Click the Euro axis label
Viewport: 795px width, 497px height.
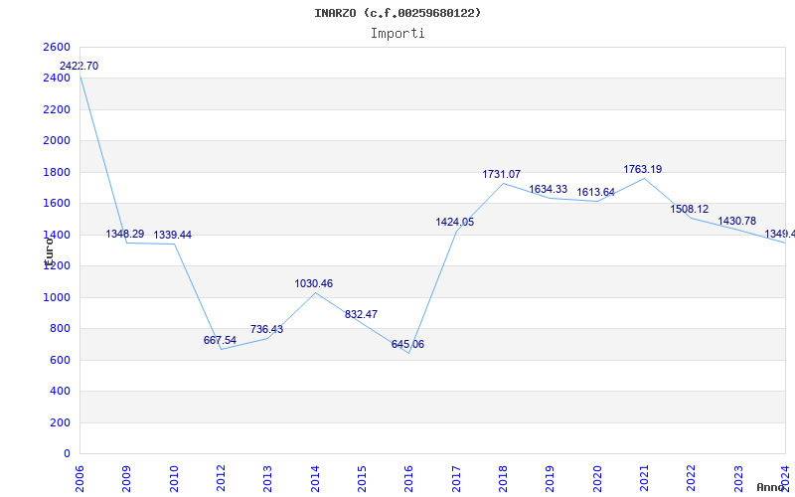coord(49,251)
